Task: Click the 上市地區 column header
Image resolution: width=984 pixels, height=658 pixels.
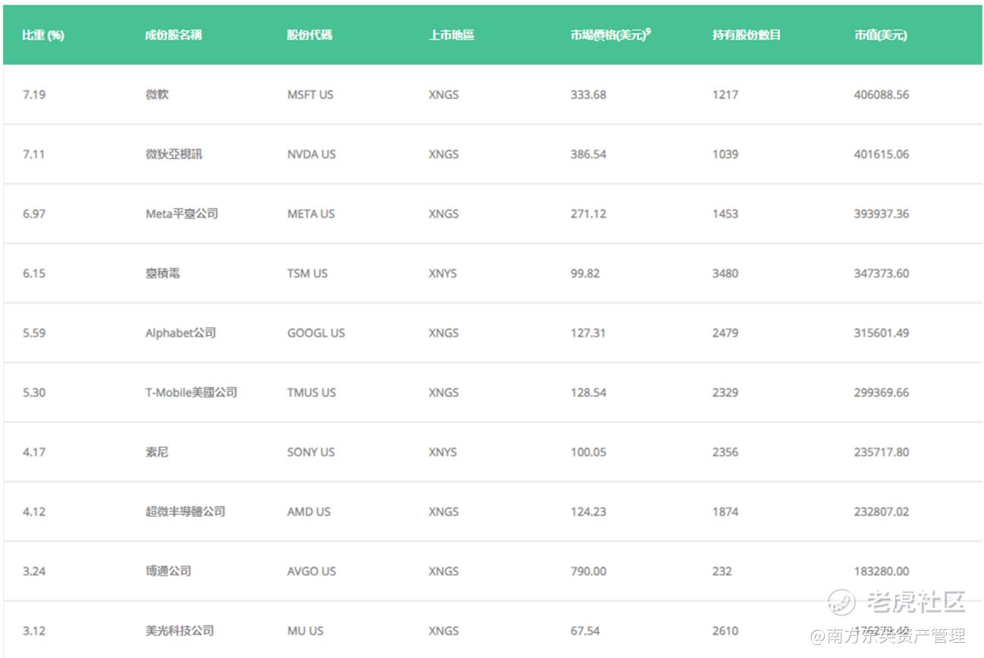Action: (451, 35)
